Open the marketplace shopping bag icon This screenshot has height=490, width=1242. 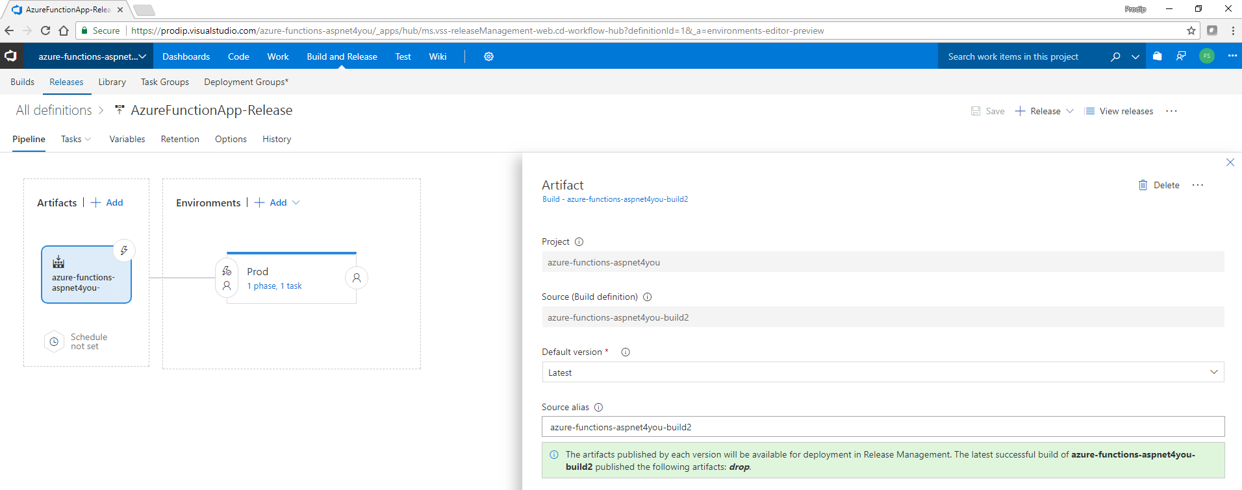click(x=1157, y=56)
